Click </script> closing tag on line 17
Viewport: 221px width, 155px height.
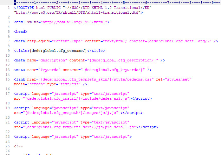[142, 98]
